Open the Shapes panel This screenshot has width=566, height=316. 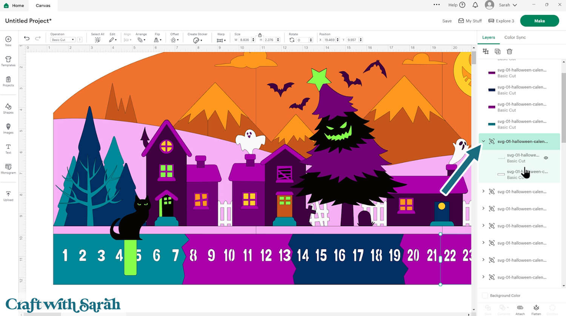pyautogui.click(x=8, y=109)
